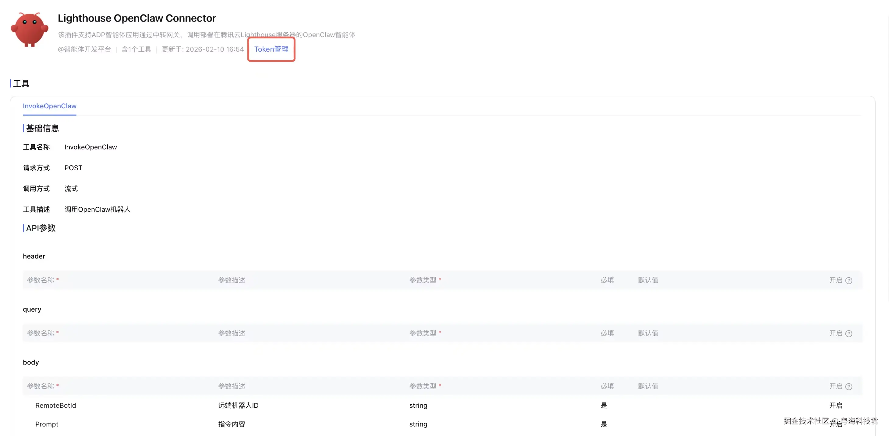
Task: Select the RemoteBotId parameter name
Action: tap(55, 405)
